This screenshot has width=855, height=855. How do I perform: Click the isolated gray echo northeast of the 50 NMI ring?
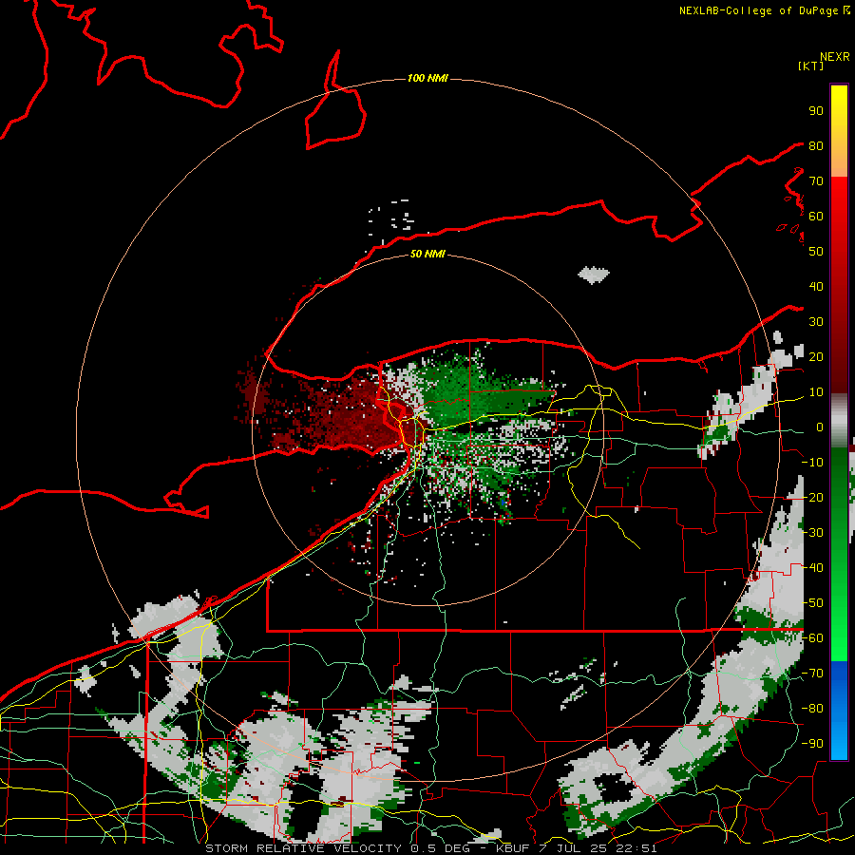click(x=593, y=275)
